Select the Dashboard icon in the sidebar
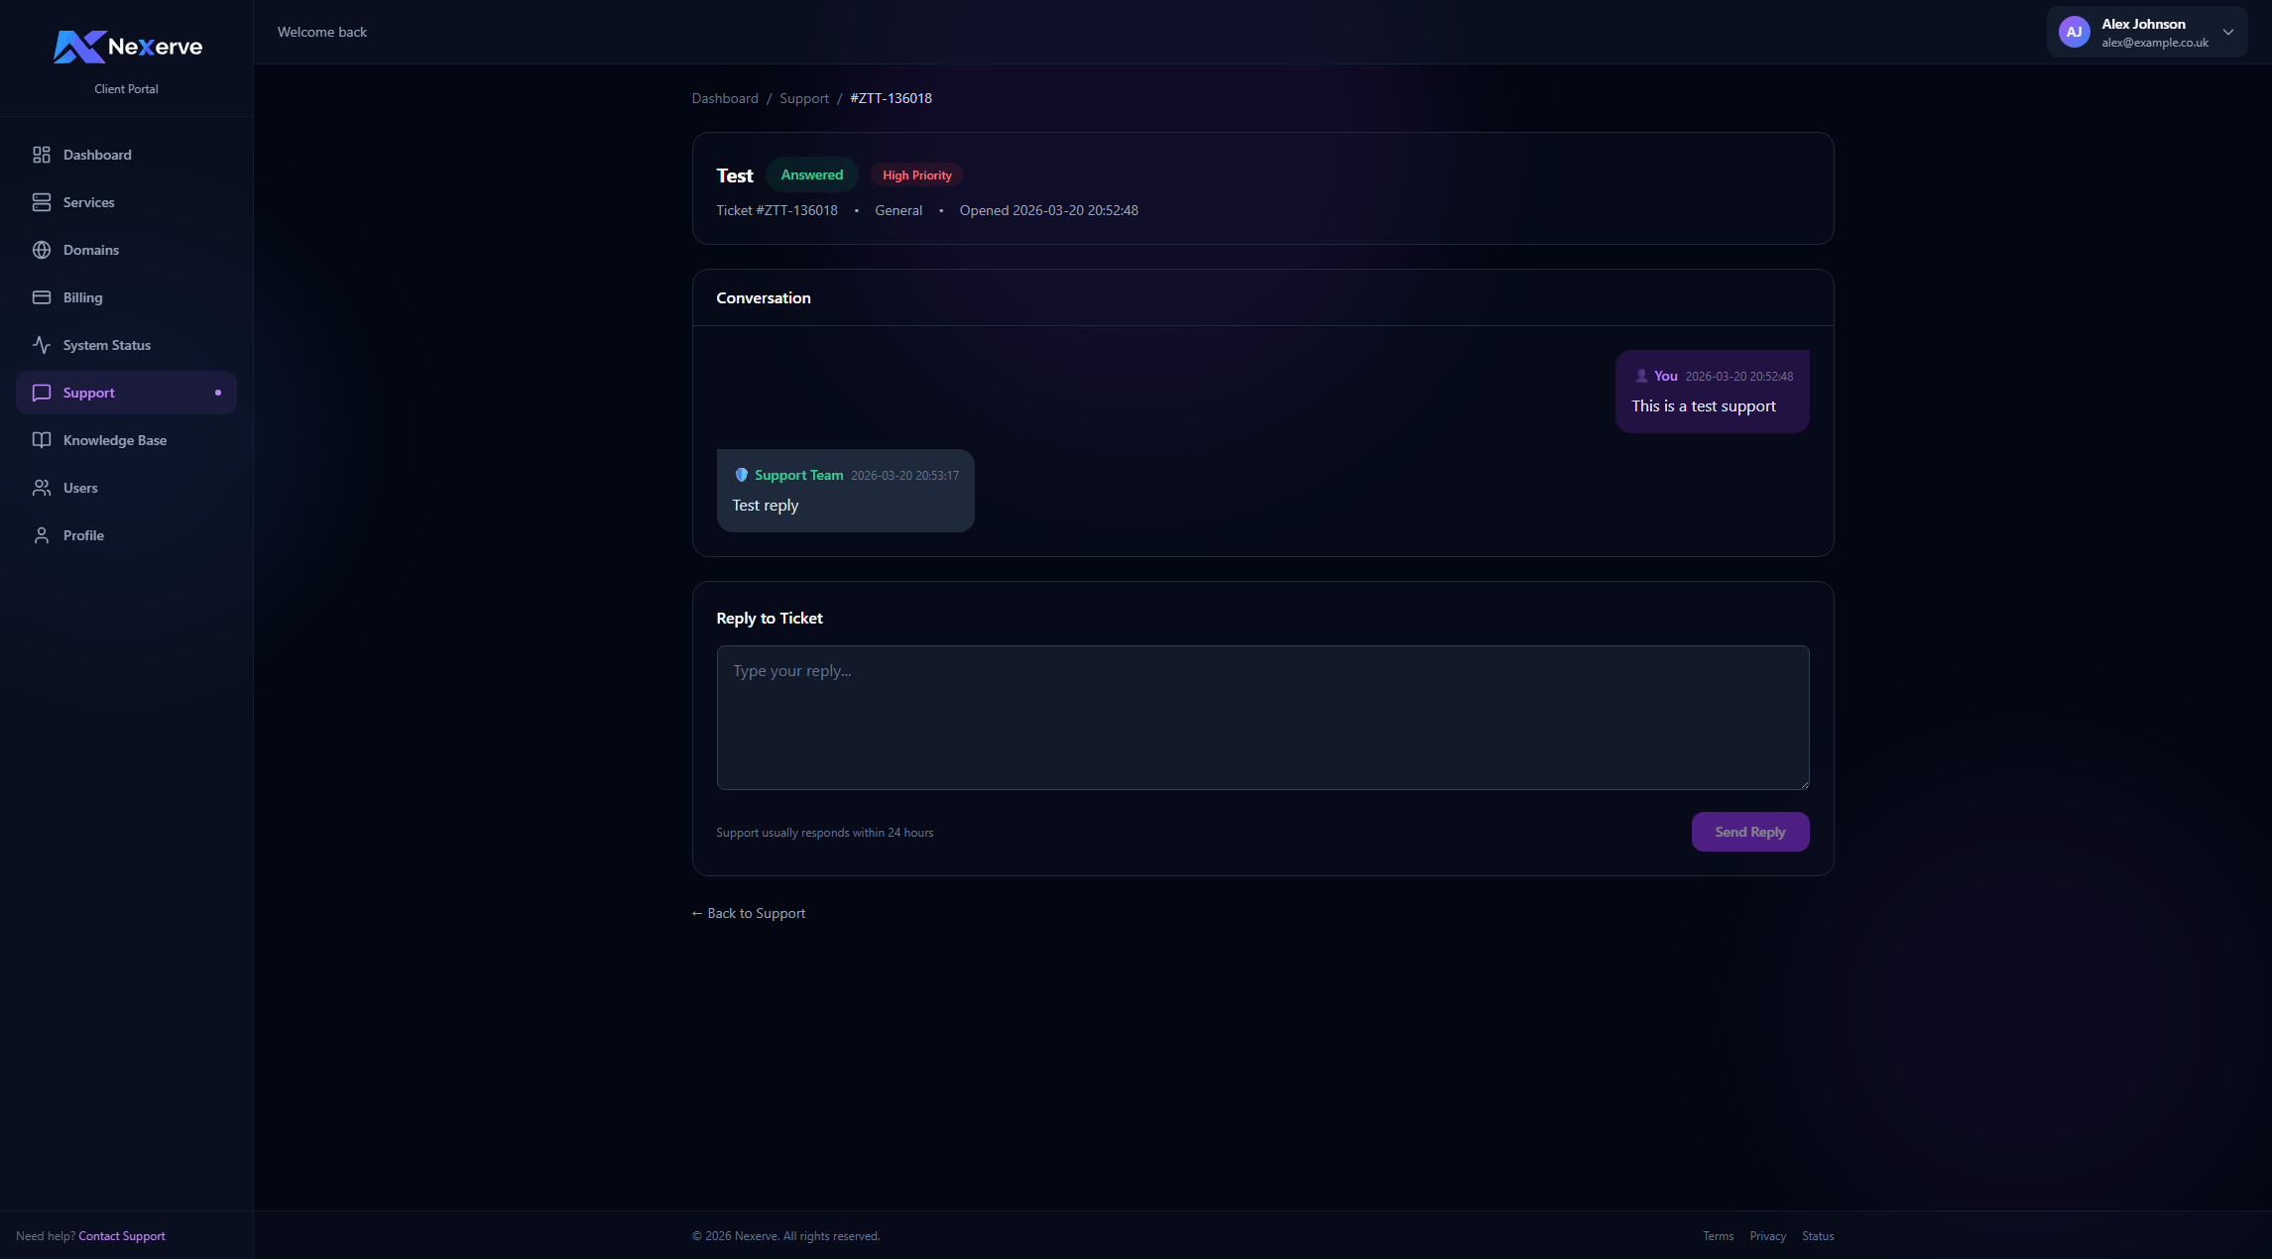 (x=41, y=155)
